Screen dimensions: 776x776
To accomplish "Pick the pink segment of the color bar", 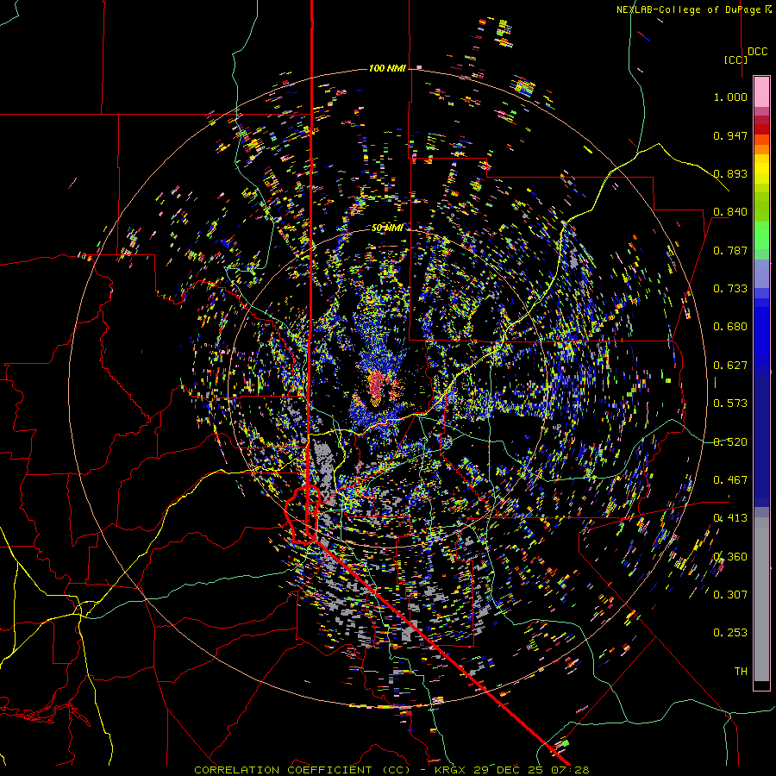I will 761,91.
